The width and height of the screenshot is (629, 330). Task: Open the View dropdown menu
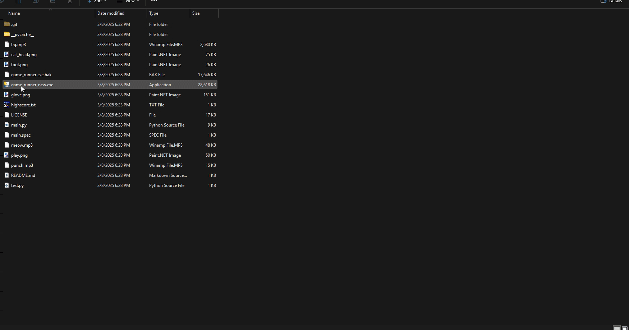click(x=128, y=1)
